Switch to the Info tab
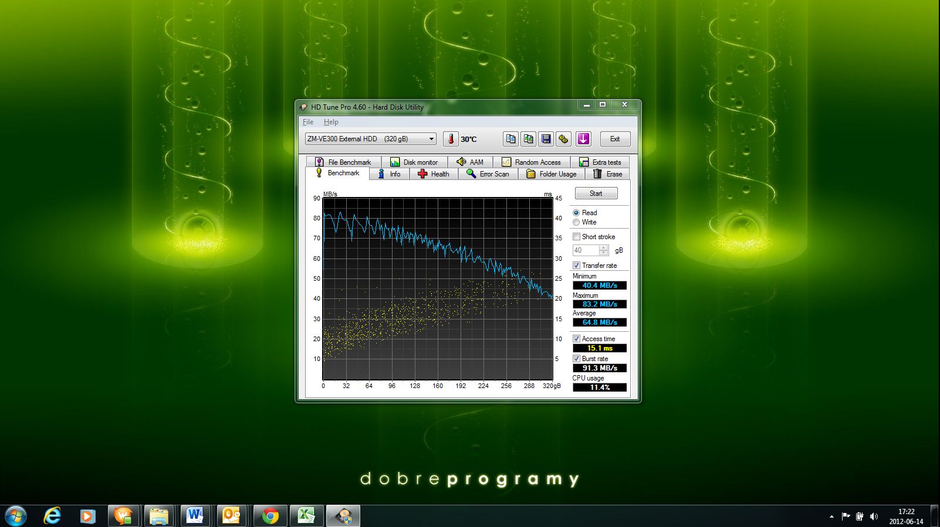 pos(390,174)
